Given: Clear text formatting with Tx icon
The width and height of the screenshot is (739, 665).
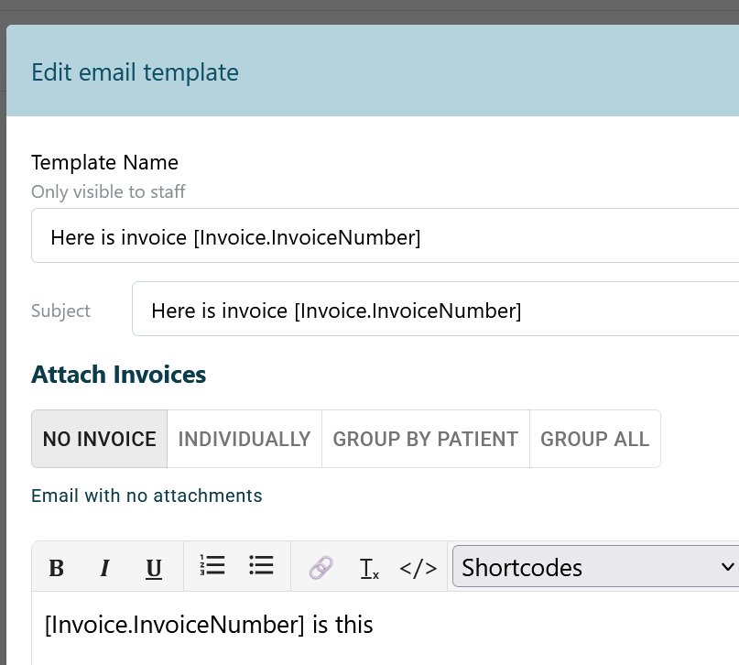Looking at the screenshot, I should pos(369,568).
